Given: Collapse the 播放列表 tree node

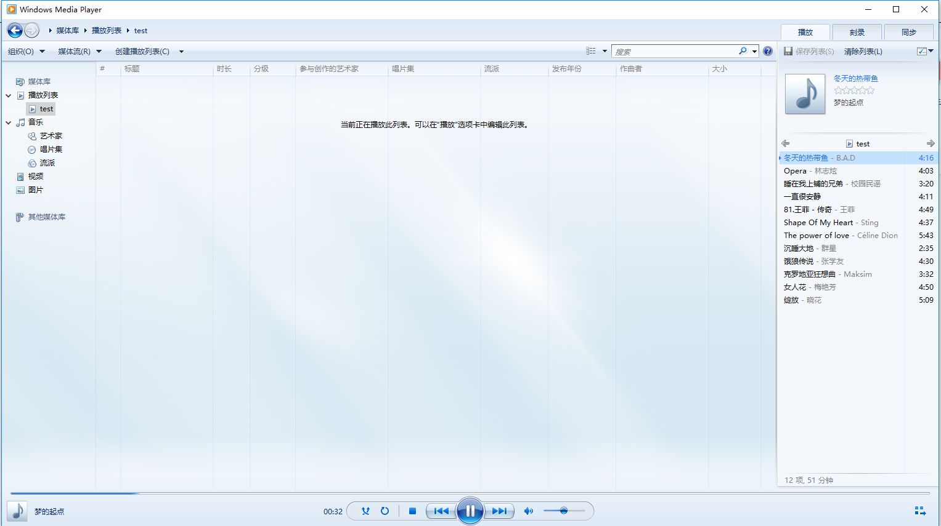Looking at the screenshot, I should pos(9,95).
